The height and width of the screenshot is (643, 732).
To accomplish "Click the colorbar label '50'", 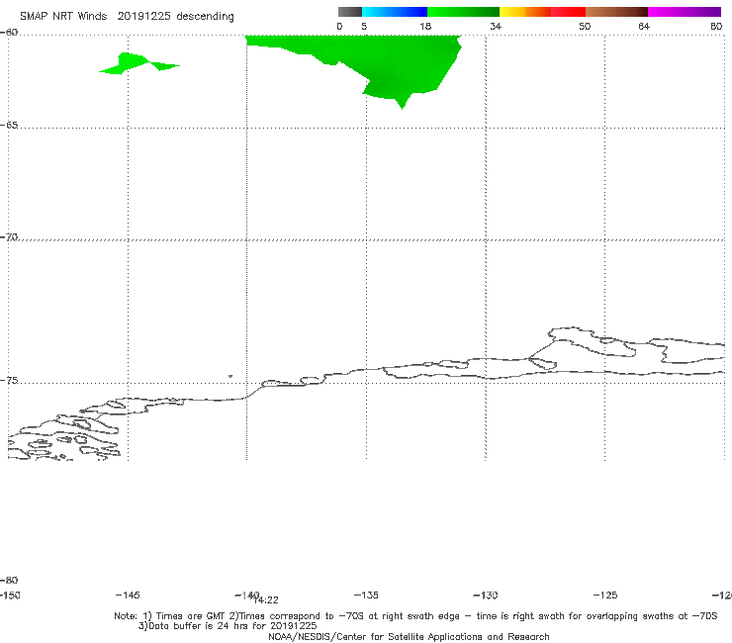I will pos(585,26).
